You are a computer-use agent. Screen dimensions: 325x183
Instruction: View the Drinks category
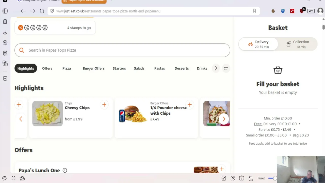[202, 68]
